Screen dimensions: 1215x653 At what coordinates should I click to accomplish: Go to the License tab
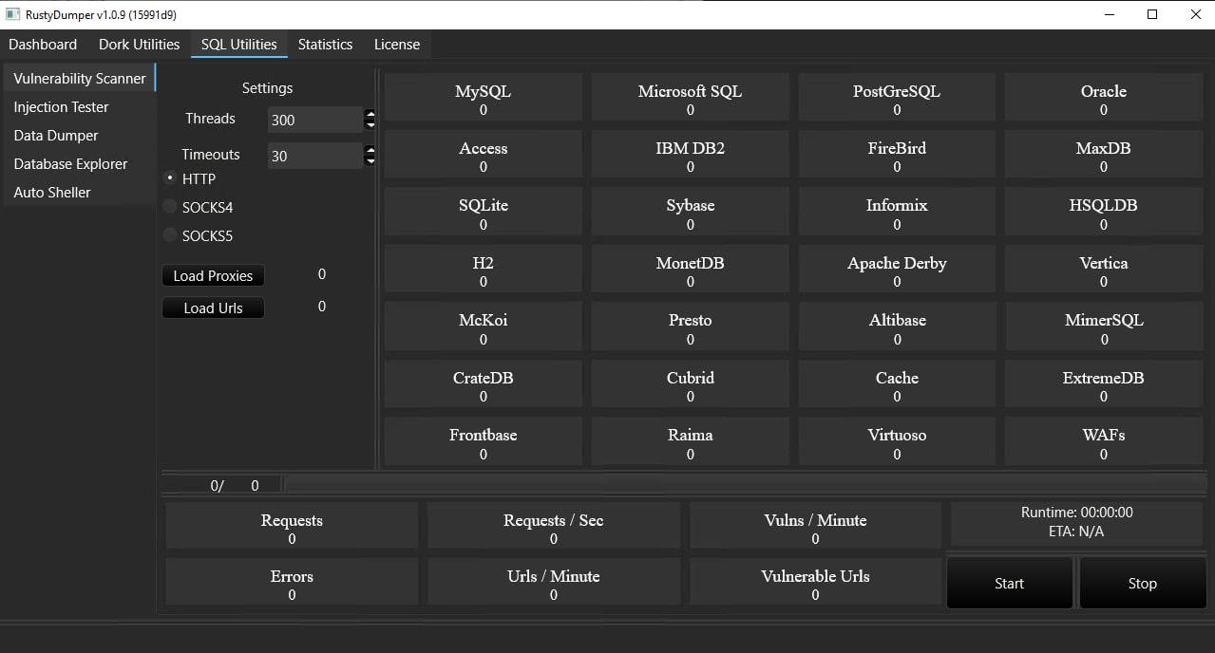[397, 45]
